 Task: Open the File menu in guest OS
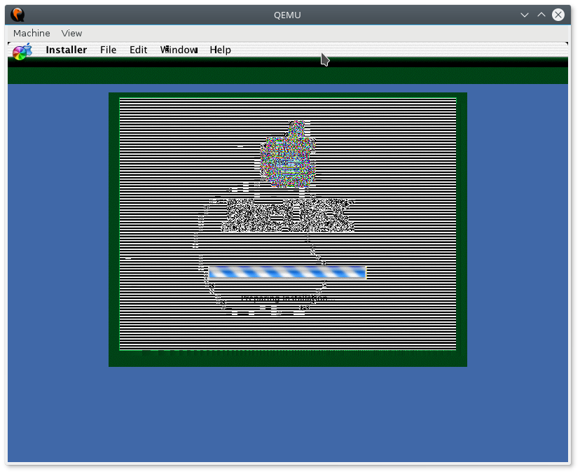pyautogui.click(x=108, y=50)
